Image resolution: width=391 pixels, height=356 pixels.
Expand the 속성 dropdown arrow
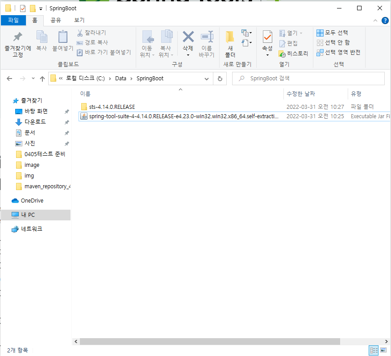(267, 55)
